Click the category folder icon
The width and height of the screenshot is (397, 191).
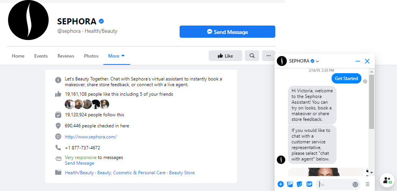point(58,173)
